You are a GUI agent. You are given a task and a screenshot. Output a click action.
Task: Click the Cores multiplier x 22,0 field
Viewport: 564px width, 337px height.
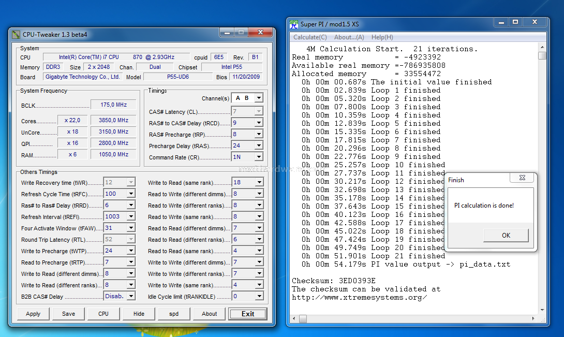click(x=72, y=120)
